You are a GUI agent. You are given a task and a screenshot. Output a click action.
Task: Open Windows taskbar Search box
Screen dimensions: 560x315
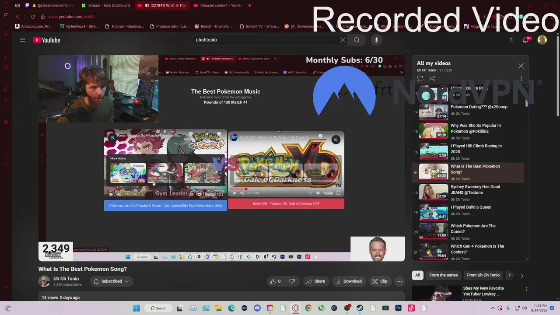pos(158,308)
